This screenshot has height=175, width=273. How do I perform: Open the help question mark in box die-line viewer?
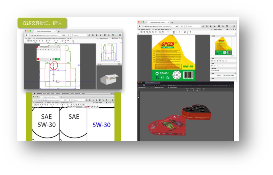point(119,38)
